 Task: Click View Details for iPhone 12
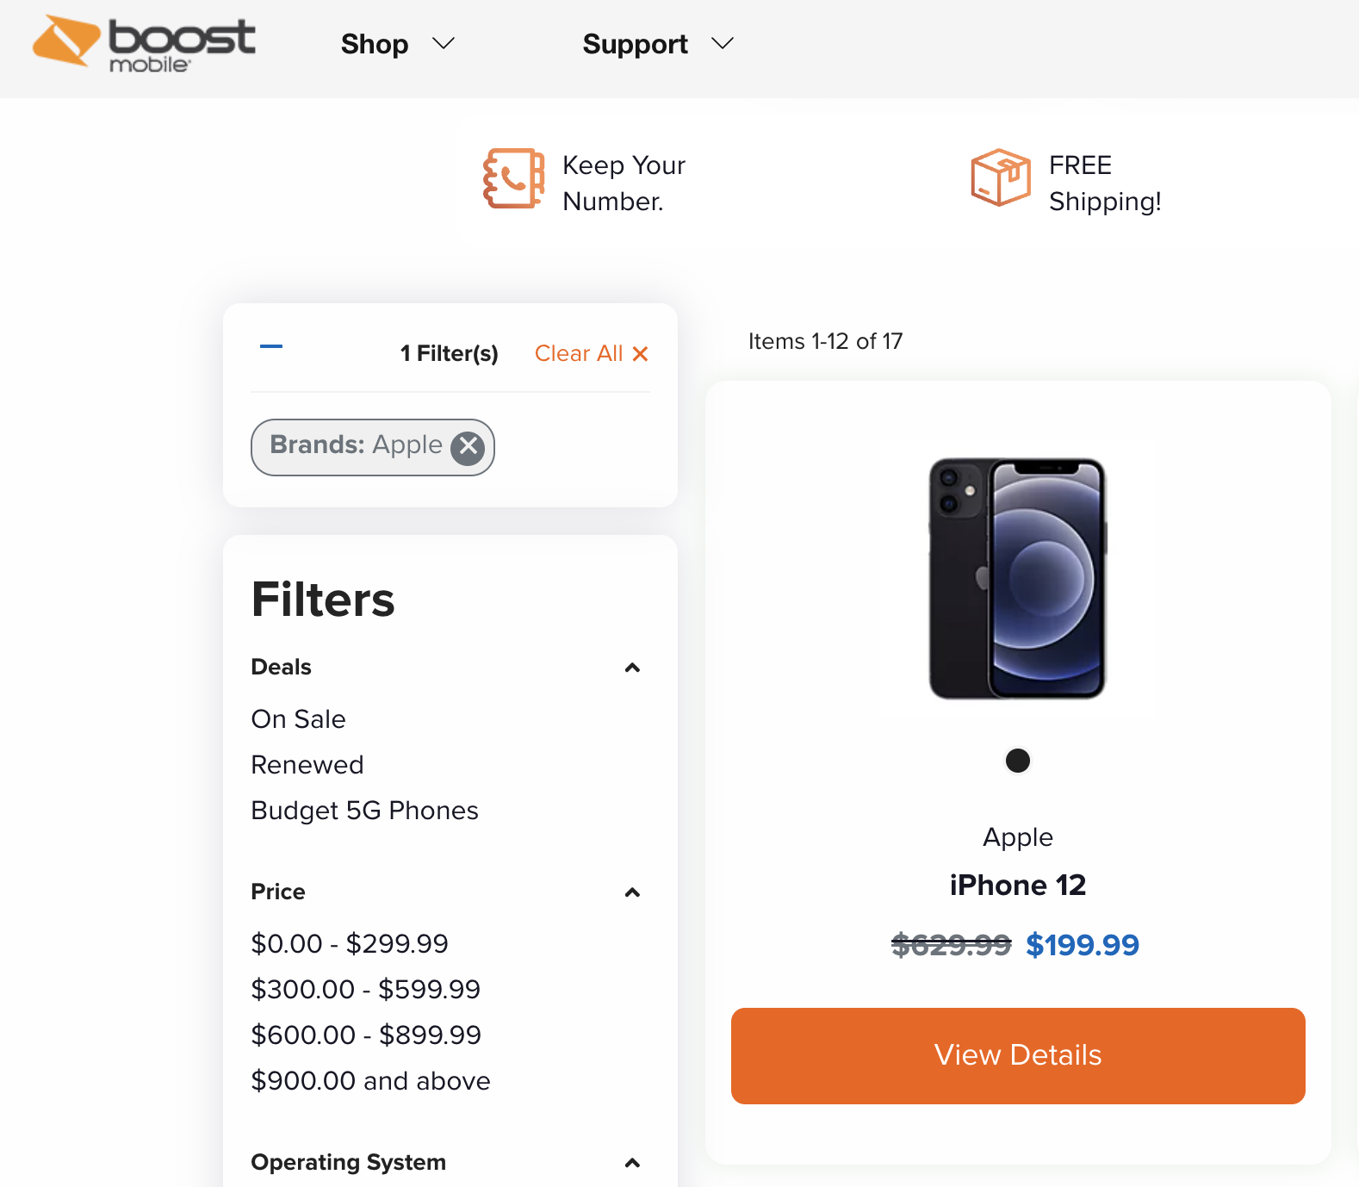pos(1018,1055)
